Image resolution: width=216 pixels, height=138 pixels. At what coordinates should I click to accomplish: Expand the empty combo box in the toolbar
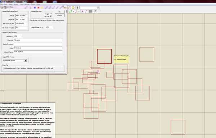(x=98, y=8)
